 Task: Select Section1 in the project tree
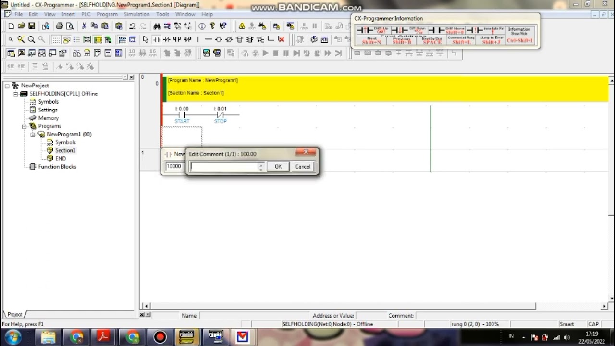65,150
